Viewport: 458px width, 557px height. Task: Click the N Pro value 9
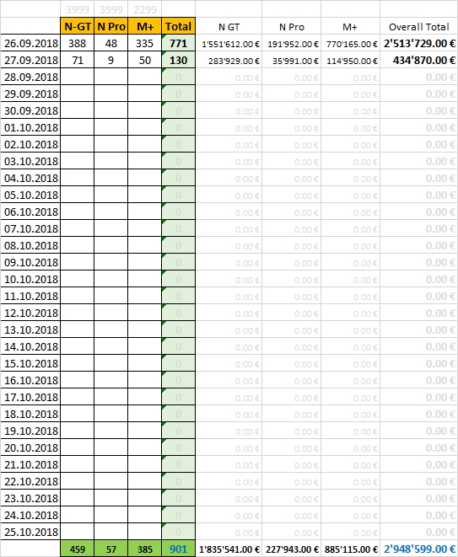111,60
